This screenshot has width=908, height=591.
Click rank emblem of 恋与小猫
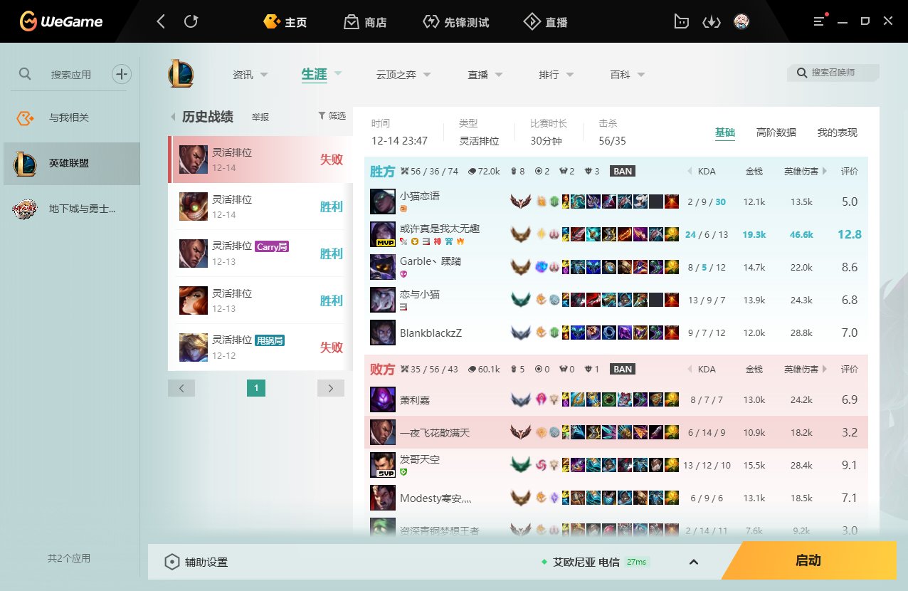(521, 300)
